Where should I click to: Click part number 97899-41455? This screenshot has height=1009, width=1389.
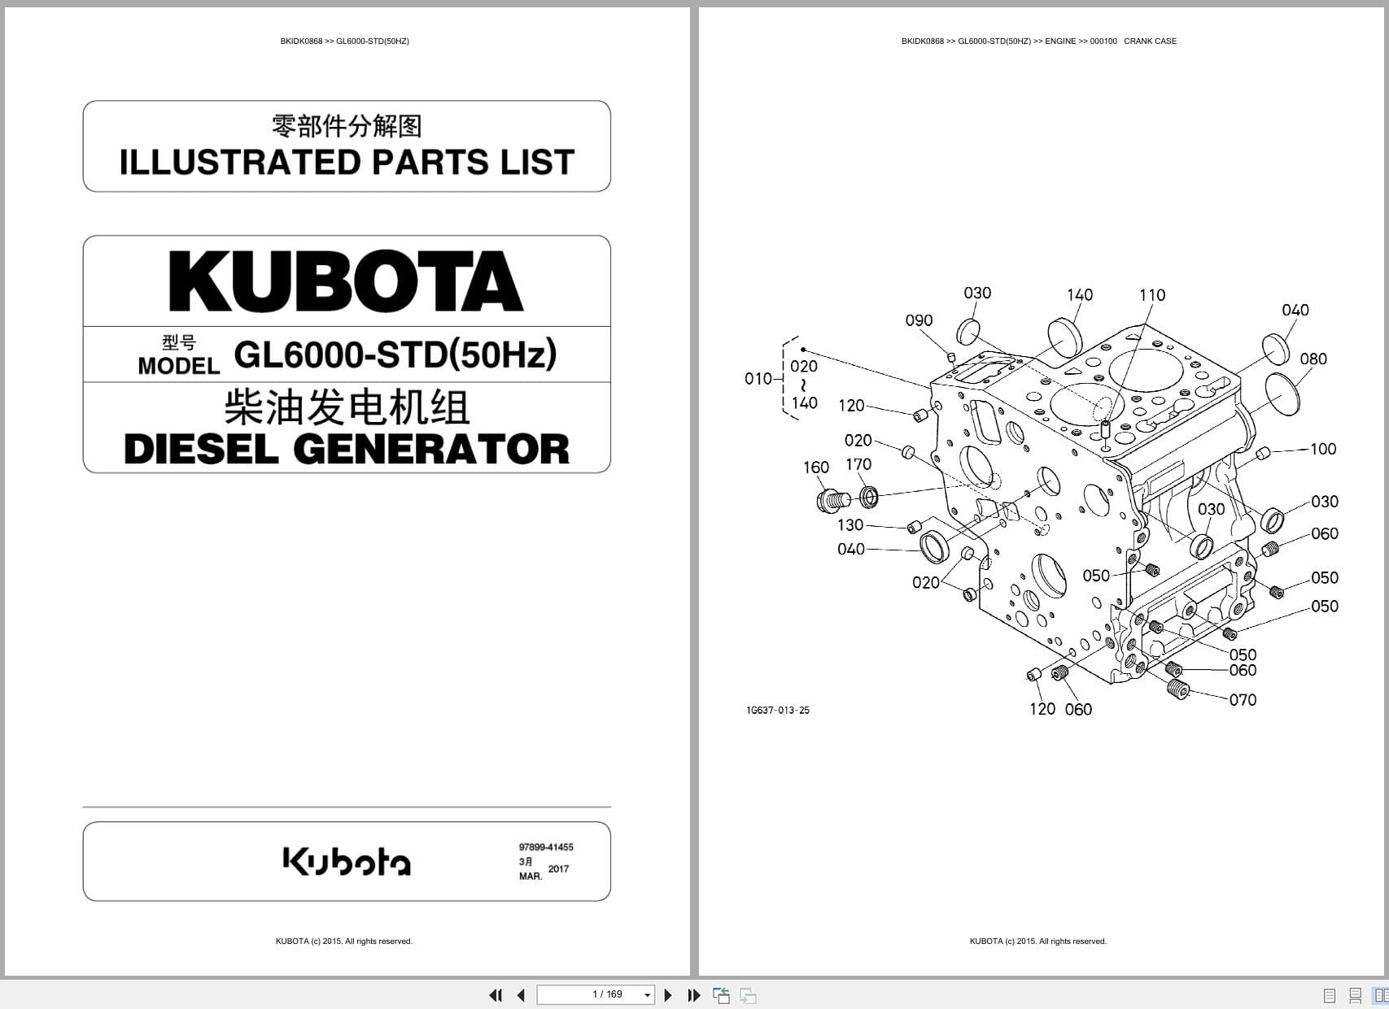546,847
